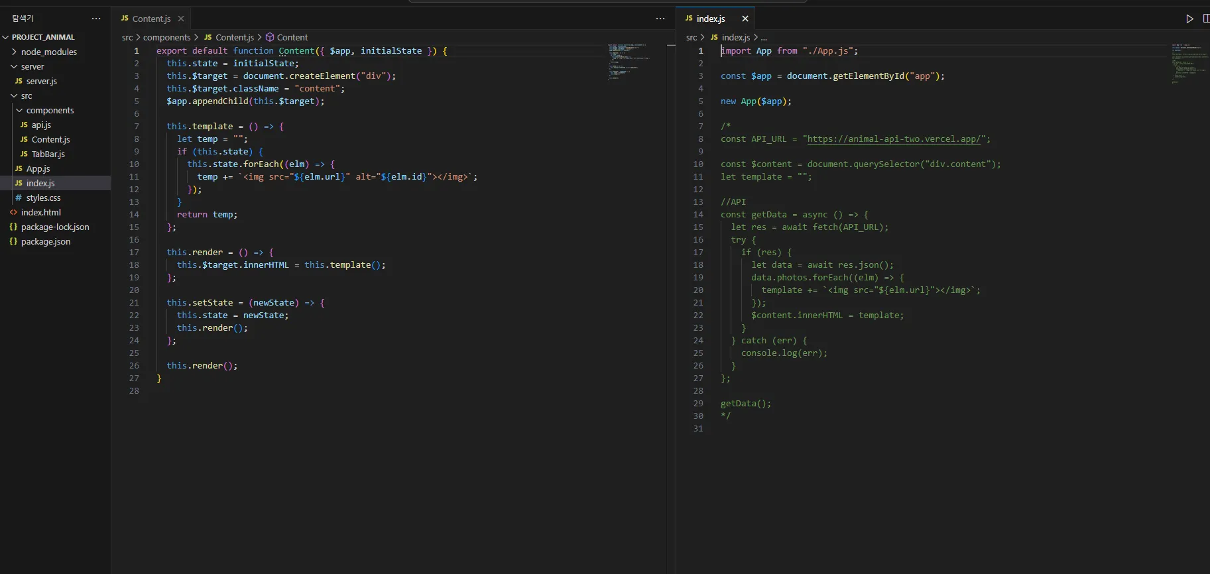Screen dimensions: 1210x574
Task: Click 'setState' on Content.js line 21
Action: (213, 302)
